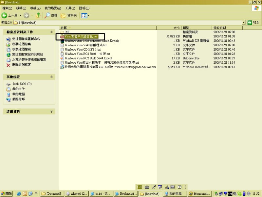The width and height of the screenshot is (262, 197).
Task: Switch to sn.txt - 記... taskbar window
Action: click(x=101, y=194)
